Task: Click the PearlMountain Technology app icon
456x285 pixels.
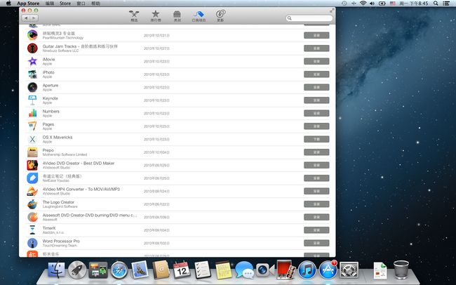Action: click(x=32, y=35)
